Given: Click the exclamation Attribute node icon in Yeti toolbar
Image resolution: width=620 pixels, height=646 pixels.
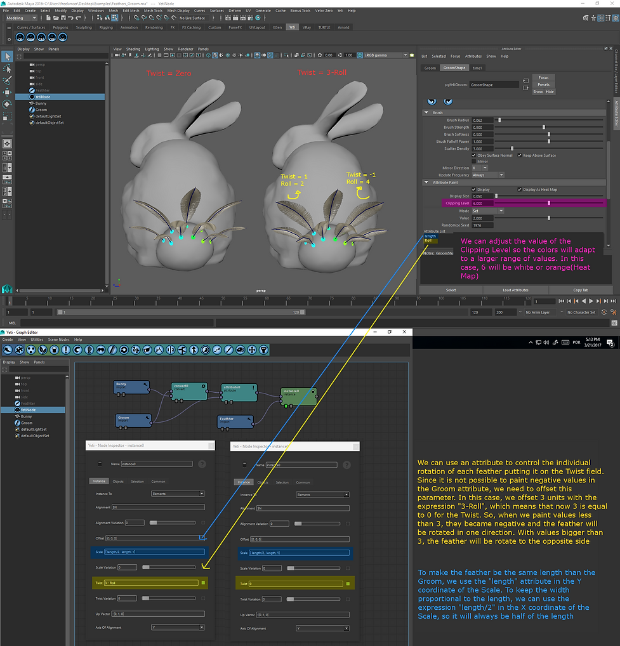Looking at the screenshot, I should point(65,350).
